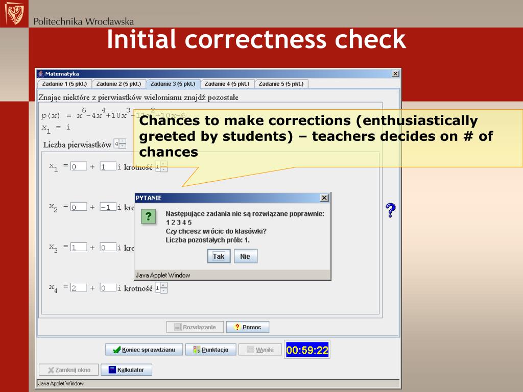Screen dimensions: 523x392
Task: Open the Zadanie 4 (5 pkt.) tab
Action: click(x=227, y=84)
